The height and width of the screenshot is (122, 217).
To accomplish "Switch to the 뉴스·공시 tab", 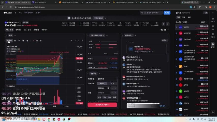I will 27,30.
